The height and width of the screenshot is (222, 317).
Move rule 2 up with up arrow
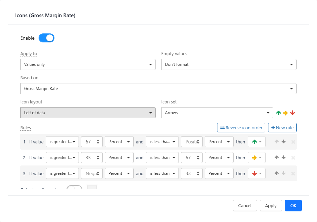(277, 157)
